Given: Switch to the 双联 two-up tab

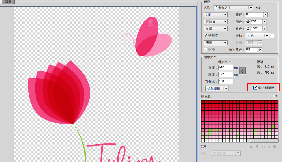Looking at the screenshot, I should tap(8, 2).
